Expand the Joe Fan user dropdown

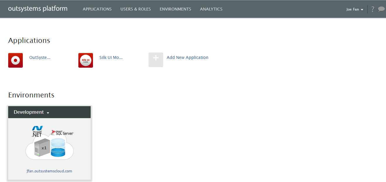tap(354, 9)
